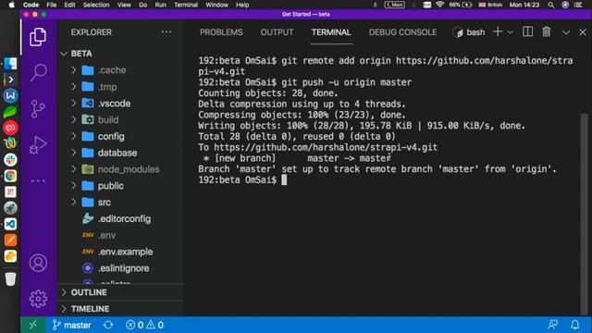Close the terminal panel
This screenshot has height=333, width=592.
point(583,32)
